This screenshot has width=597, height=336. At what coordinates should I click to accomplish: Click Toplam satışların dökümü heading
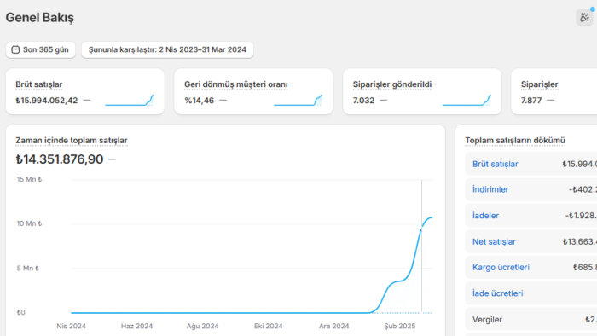click(x=515, y=141)
